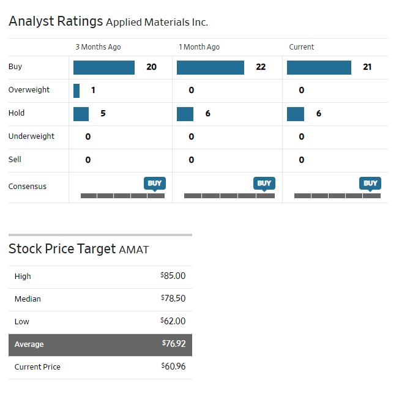Select the Current column header
410x413 pixels.
[x=301, y=47]
